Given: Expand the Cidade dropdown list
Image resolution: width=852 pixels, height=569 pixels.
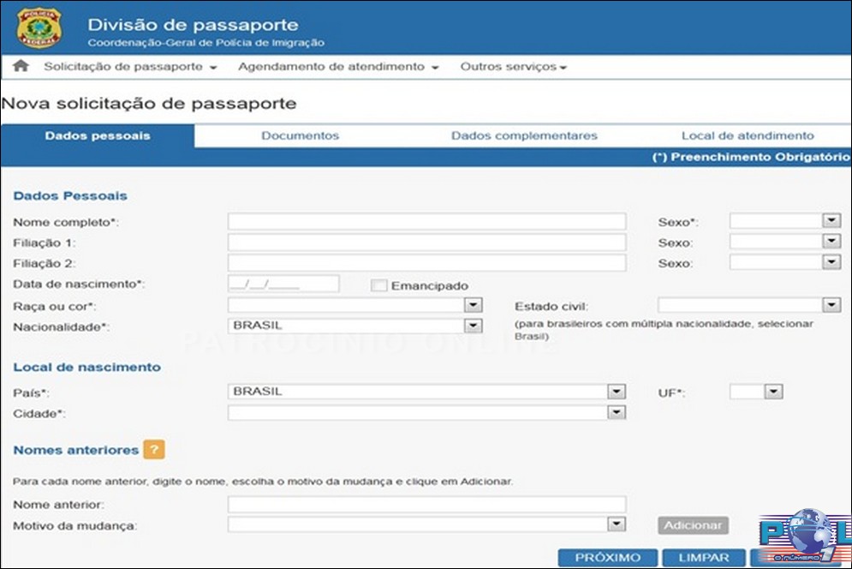Looking at the screenshot, I should [x=616, y=412].
